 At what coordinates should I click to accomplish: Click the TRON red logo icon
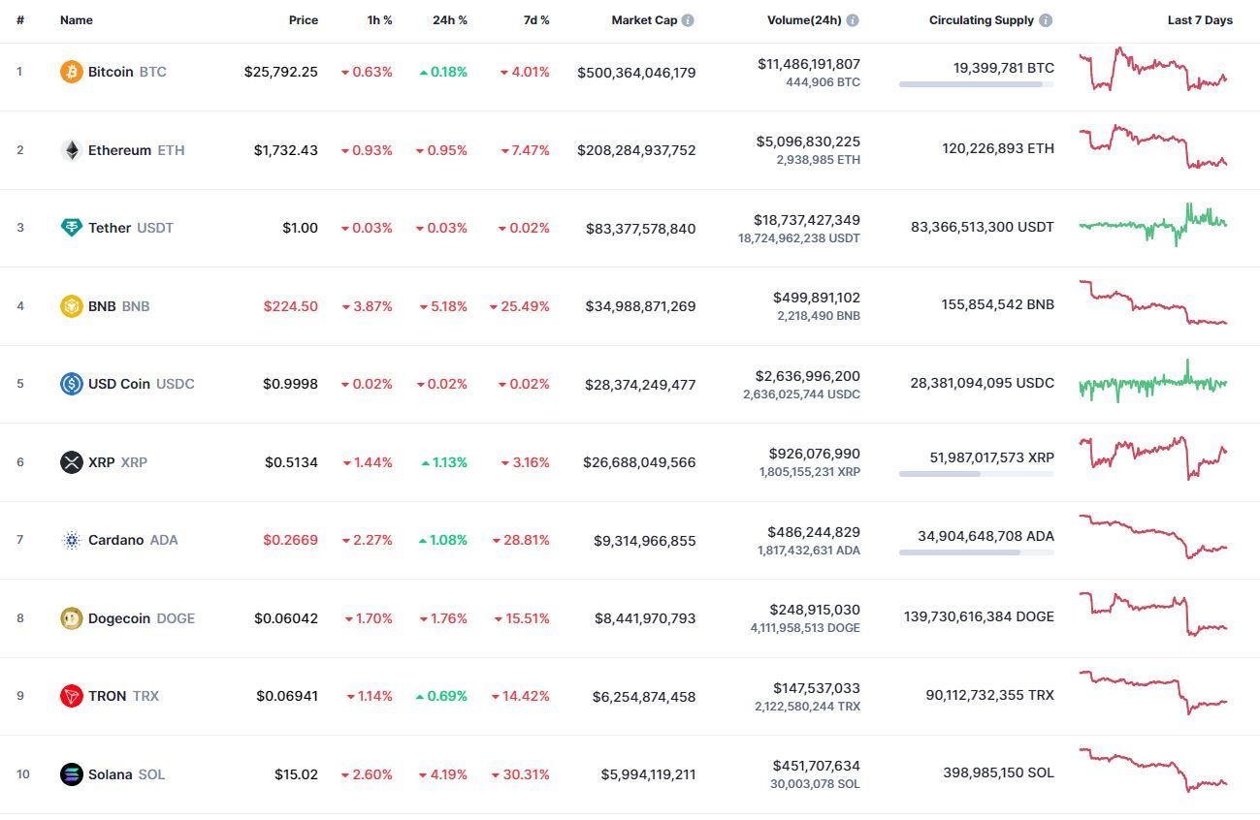[72, 696]
